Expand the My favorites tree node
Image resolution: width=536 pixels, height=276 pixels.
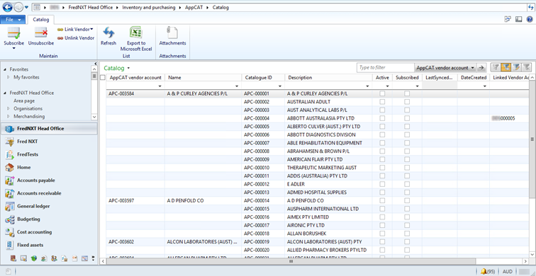[9, 77]
